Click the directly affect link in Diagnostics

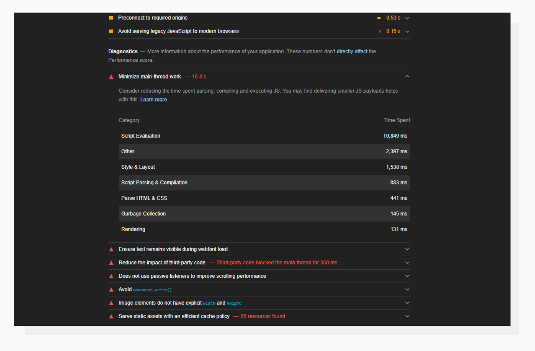pyautogui.click(x=352, y=51)
